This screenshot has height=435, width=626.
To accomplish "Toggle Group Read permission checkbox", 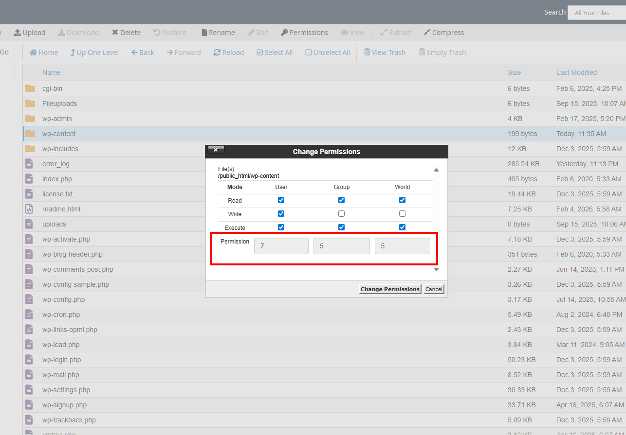I will (341, 200).
